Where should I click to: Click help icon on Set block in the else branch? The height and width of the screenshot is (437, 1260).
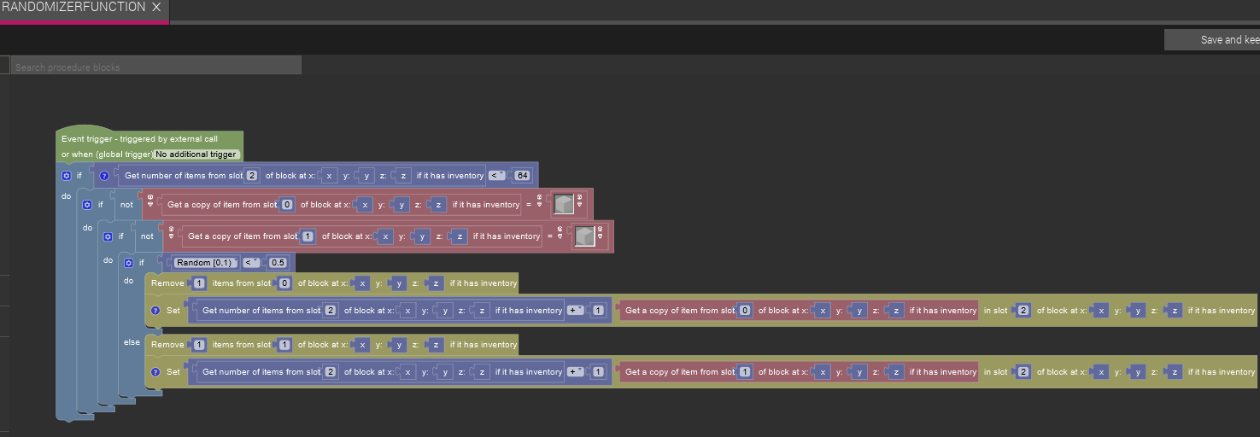tap(155, 372)
